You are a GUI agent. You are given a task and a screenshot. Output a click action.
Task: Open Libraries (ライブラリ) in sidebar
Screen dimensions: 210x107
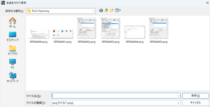tap(13, 50)
